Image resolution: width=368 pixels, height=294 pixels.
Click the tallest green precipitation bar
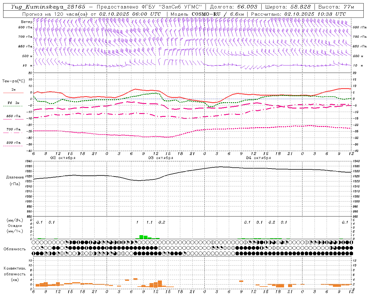point(141,237)
